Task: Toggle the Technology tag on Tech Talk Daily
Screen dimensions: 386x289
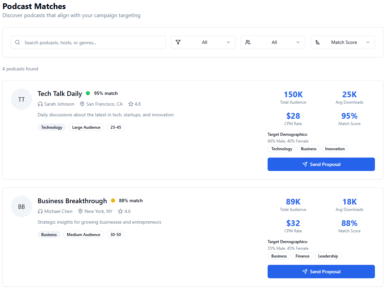Action: click(51, 127)
